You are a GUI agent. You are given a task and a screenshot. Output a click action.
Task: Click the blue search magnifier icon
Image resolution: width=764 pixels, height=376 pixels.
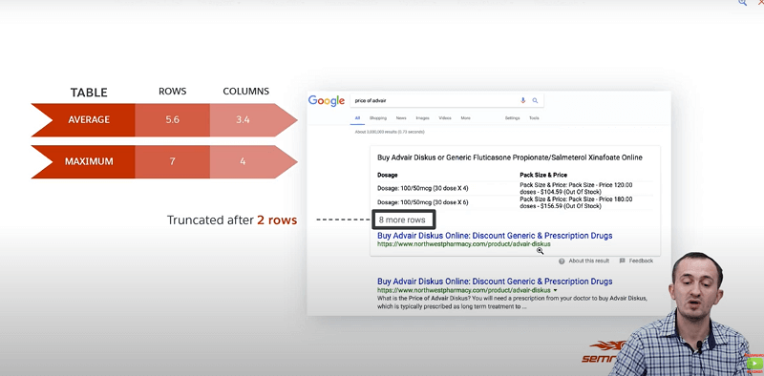click(535, 100)
